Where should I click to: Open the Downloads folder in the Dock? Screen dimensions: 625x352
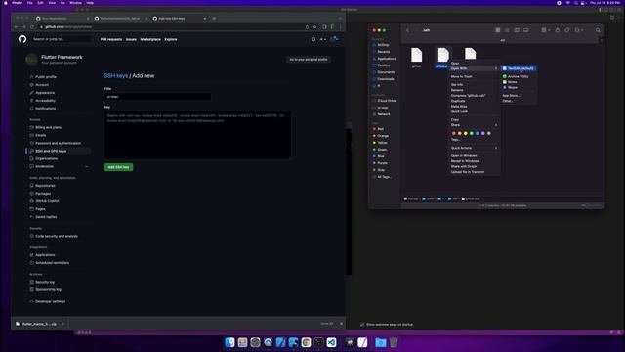[381, 342]
